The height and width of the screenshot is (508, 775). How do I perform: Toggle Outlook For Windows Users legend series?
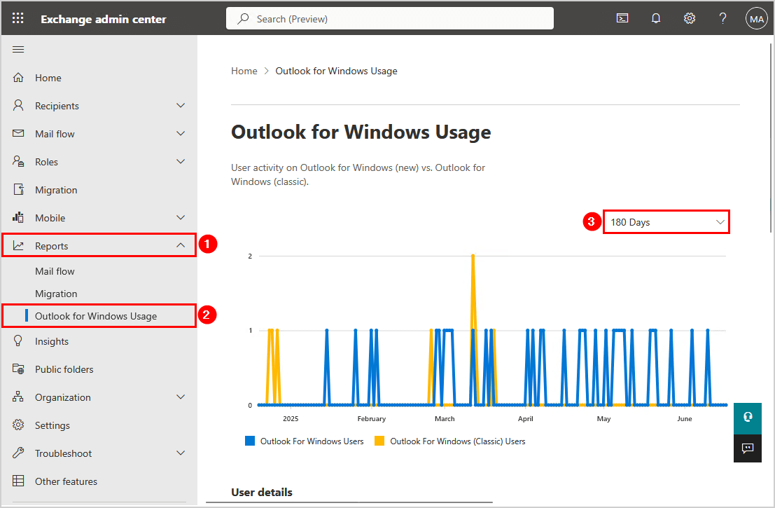point(305,441)
